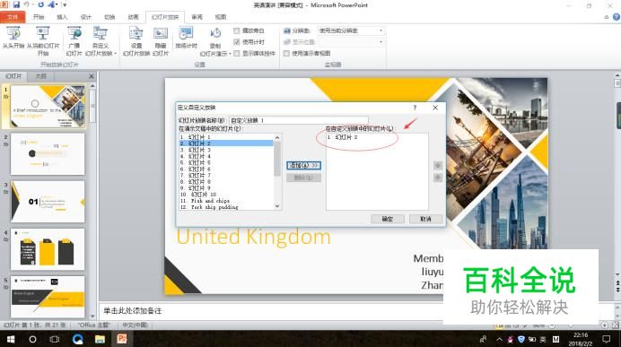Click the Cortana search circle on taskbar

point(32,339)
